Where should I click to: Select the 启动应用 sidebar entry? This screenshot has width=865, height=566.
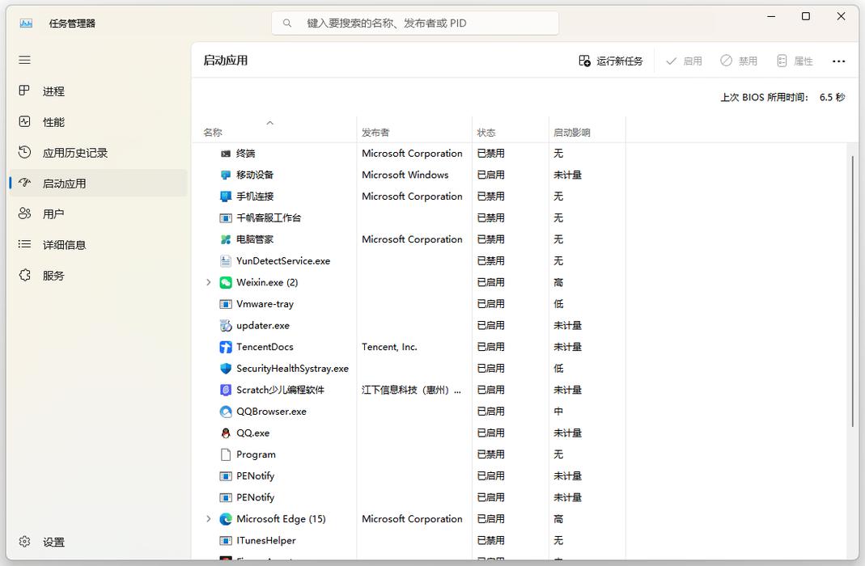(x=65, y=183)
